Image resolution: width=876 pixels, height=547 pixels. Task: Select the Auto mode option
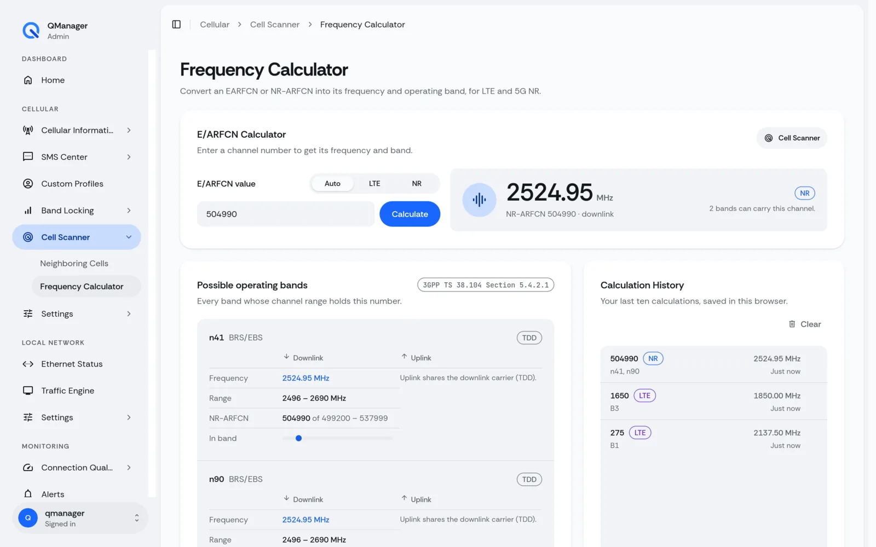point(332,183)
